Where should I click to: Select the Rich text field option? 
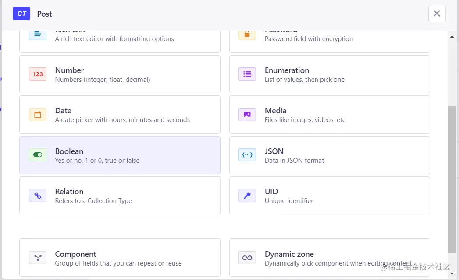(120, 39)
